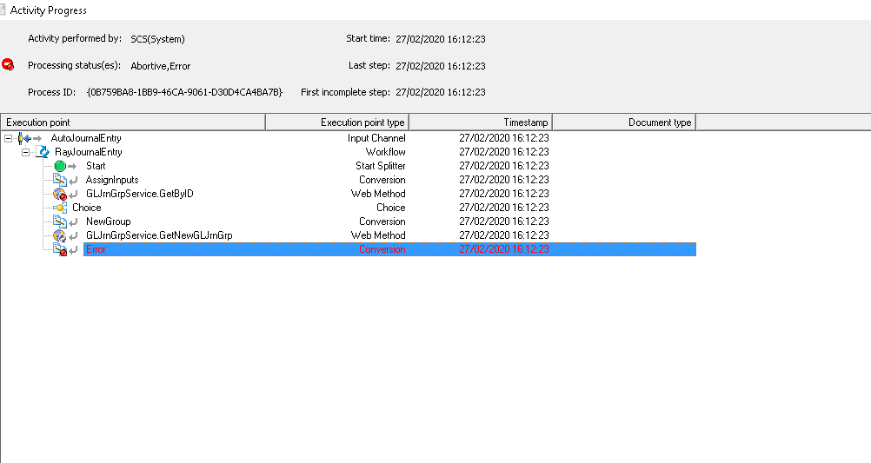Screen dimensions: 871x463
Task: Click the red Conversion type cell
Action: click(382, 249)
